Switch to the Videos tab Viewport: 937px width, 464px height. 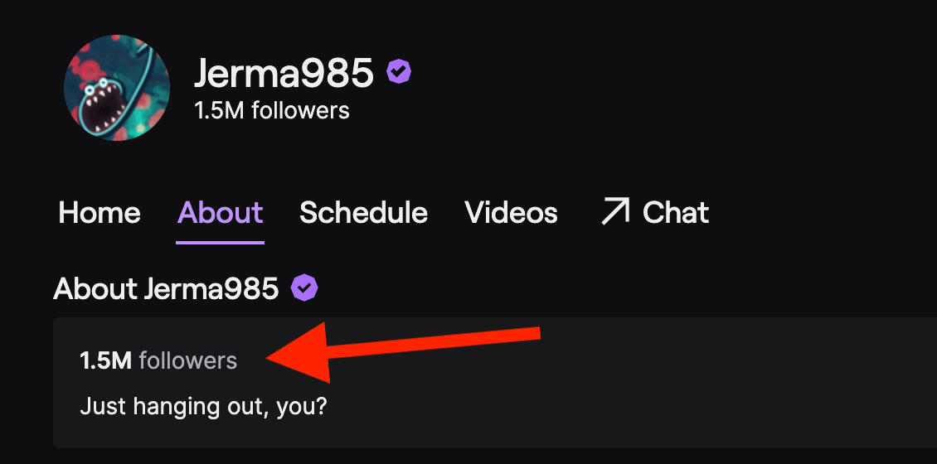pyautogui.click(x=511, y=213)
